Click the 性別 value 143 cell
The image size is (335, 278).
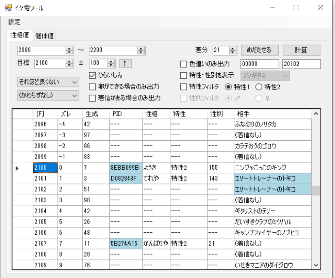221,179
